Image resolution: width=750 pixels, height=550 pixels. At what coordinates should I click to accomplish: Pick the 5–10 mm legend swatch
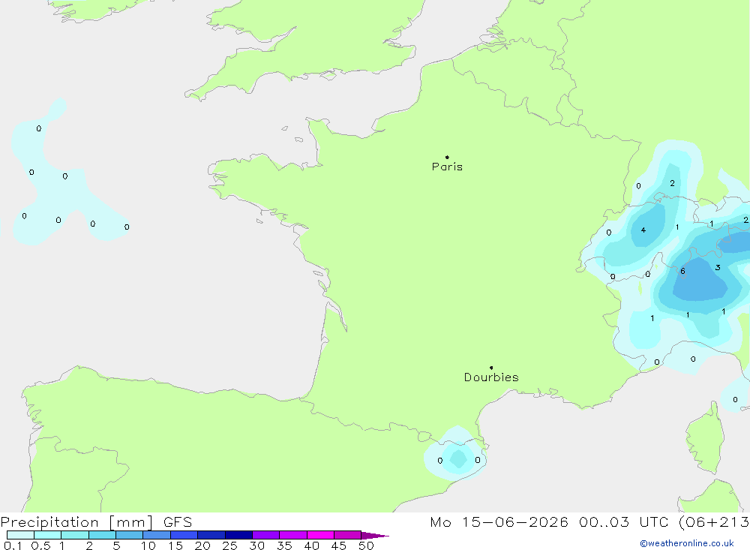tap(130, 535)
